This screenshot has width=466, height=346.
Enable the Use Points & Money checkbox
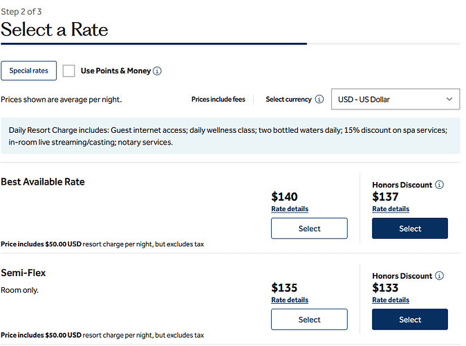coord(68,71)
